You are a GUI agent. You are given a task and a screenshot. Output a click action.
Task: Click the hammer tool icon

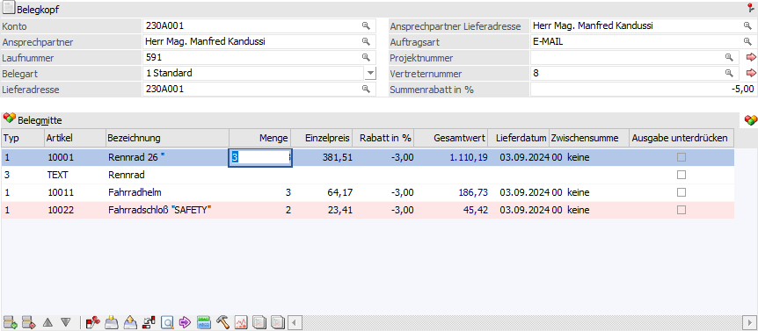coord(222,322)
